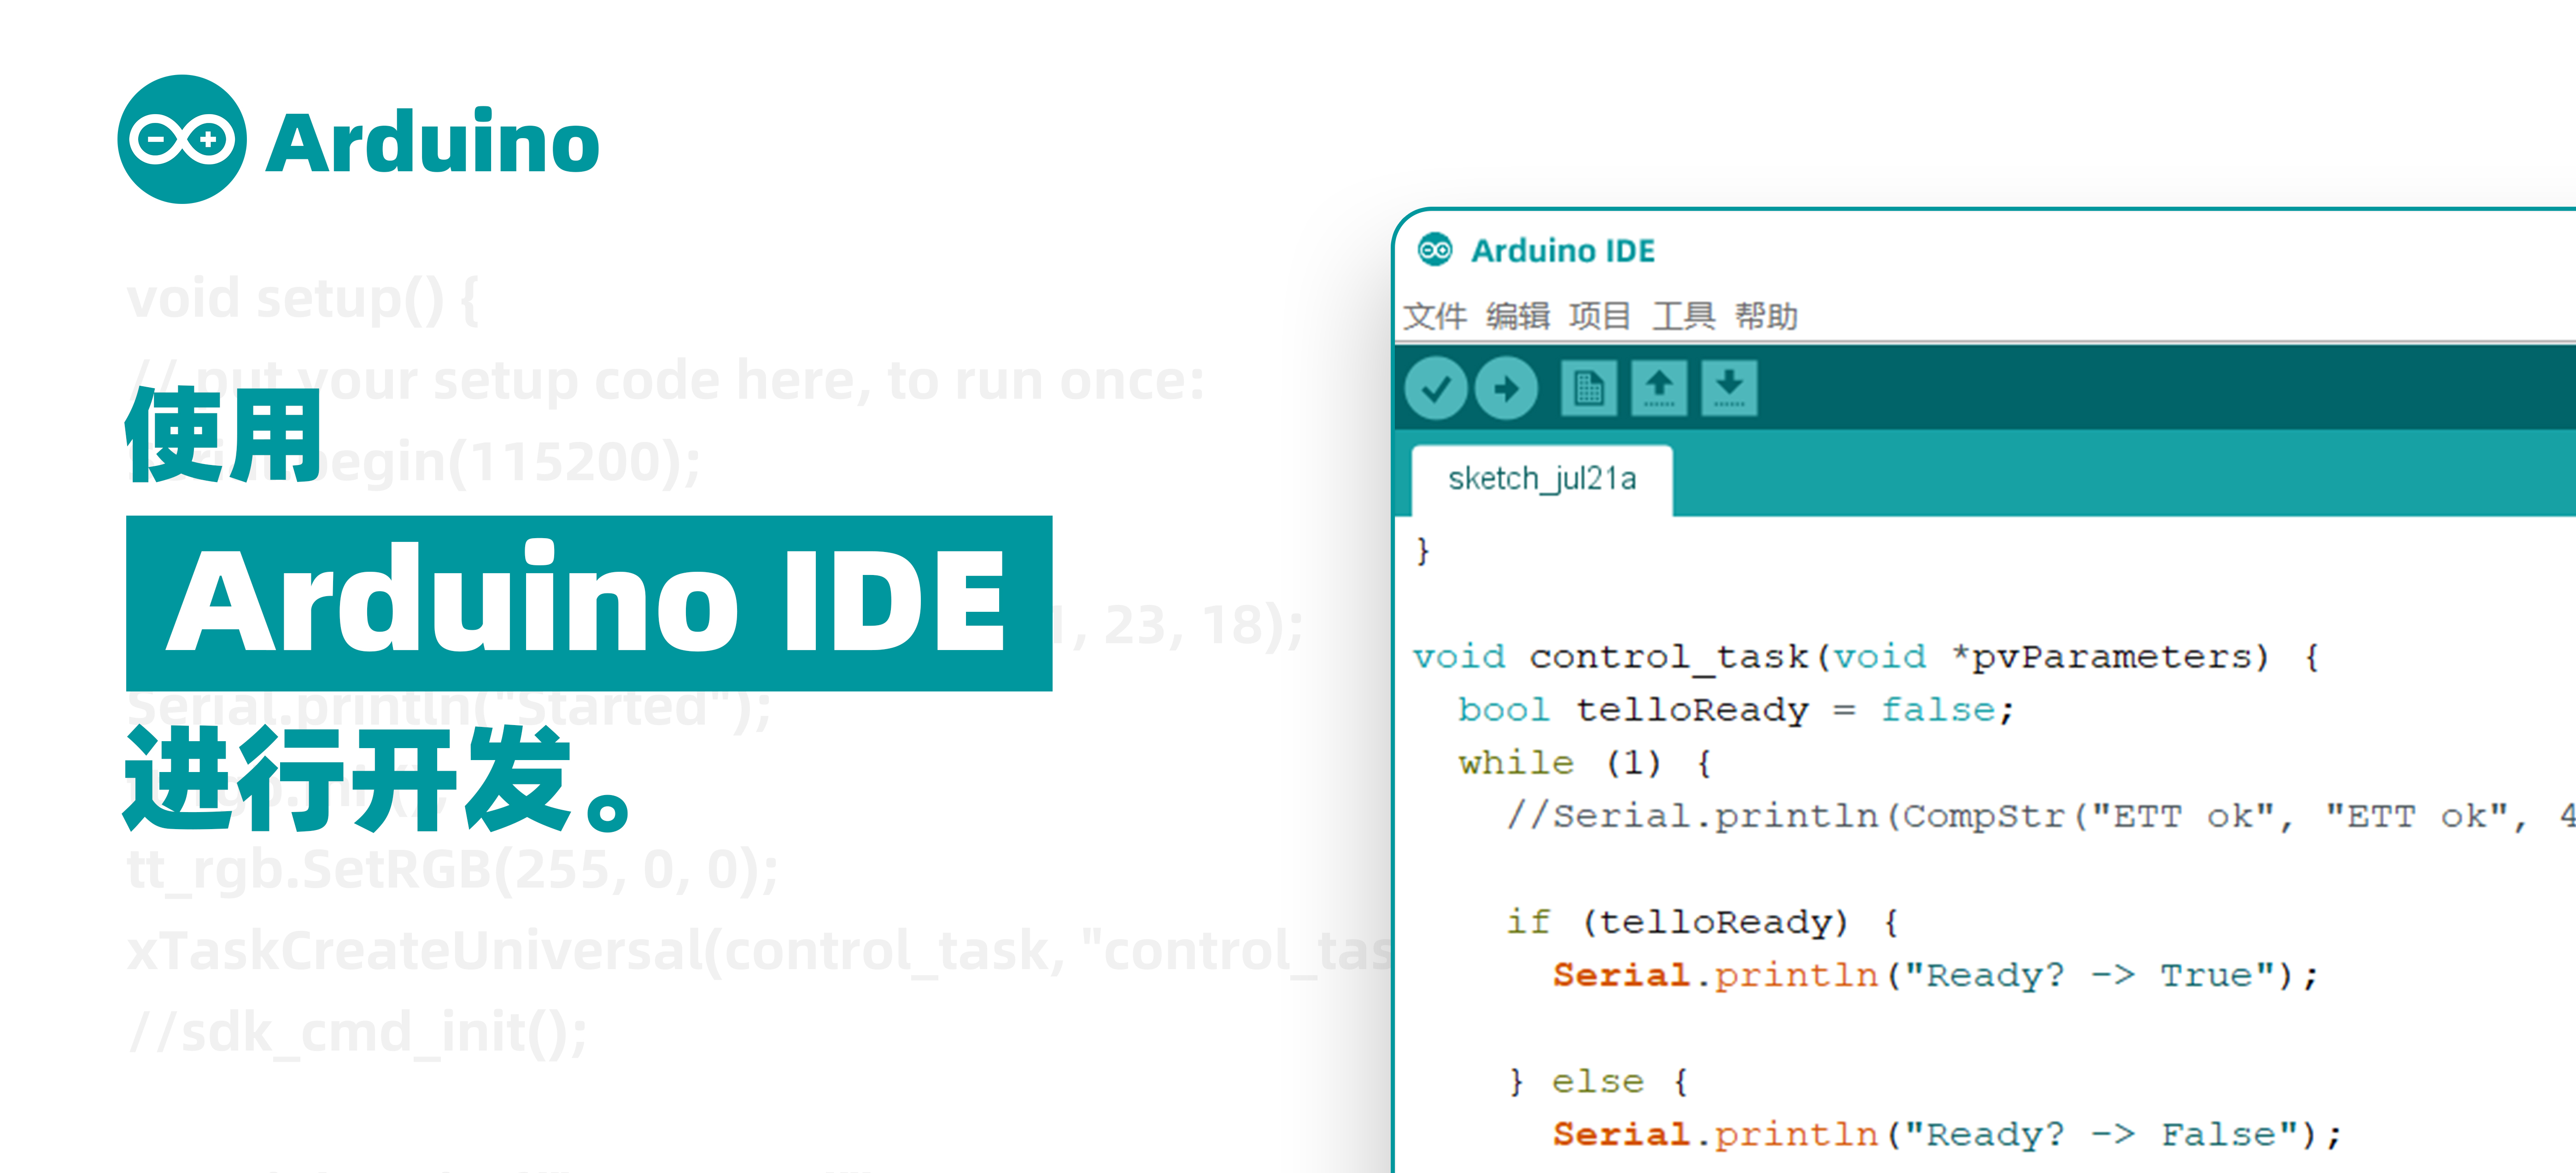
Task: Select the sketch_jul21a tab
Action: 1542,480
